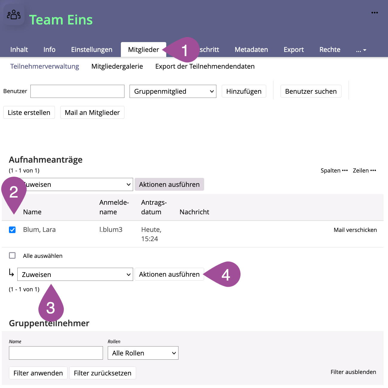Focus the Benutzer text input field

tap(77, 91)
